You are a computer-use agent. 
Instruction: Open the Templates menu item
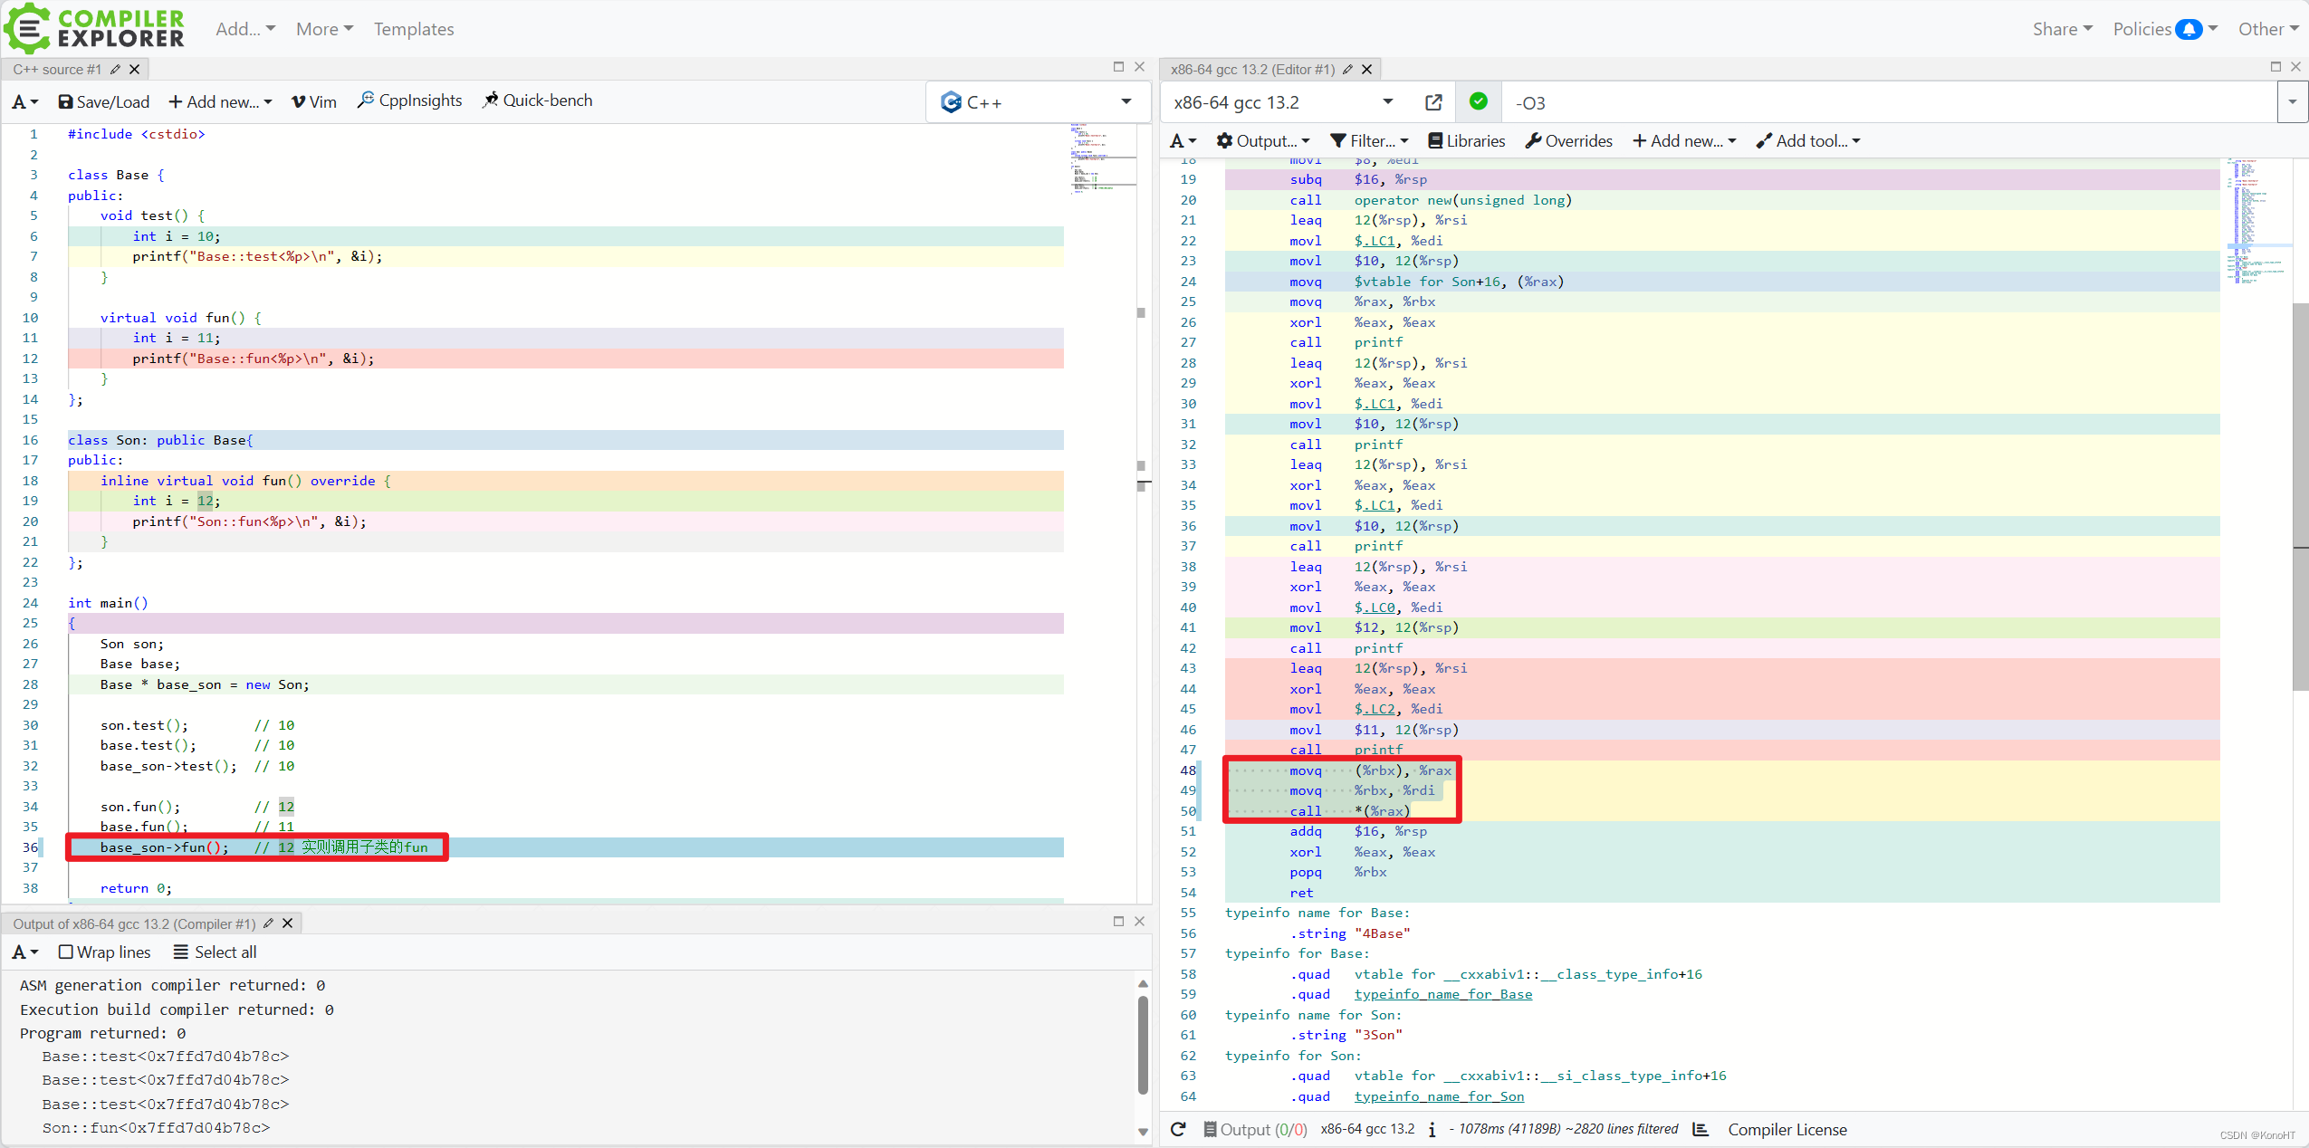(x=414, y=29)
